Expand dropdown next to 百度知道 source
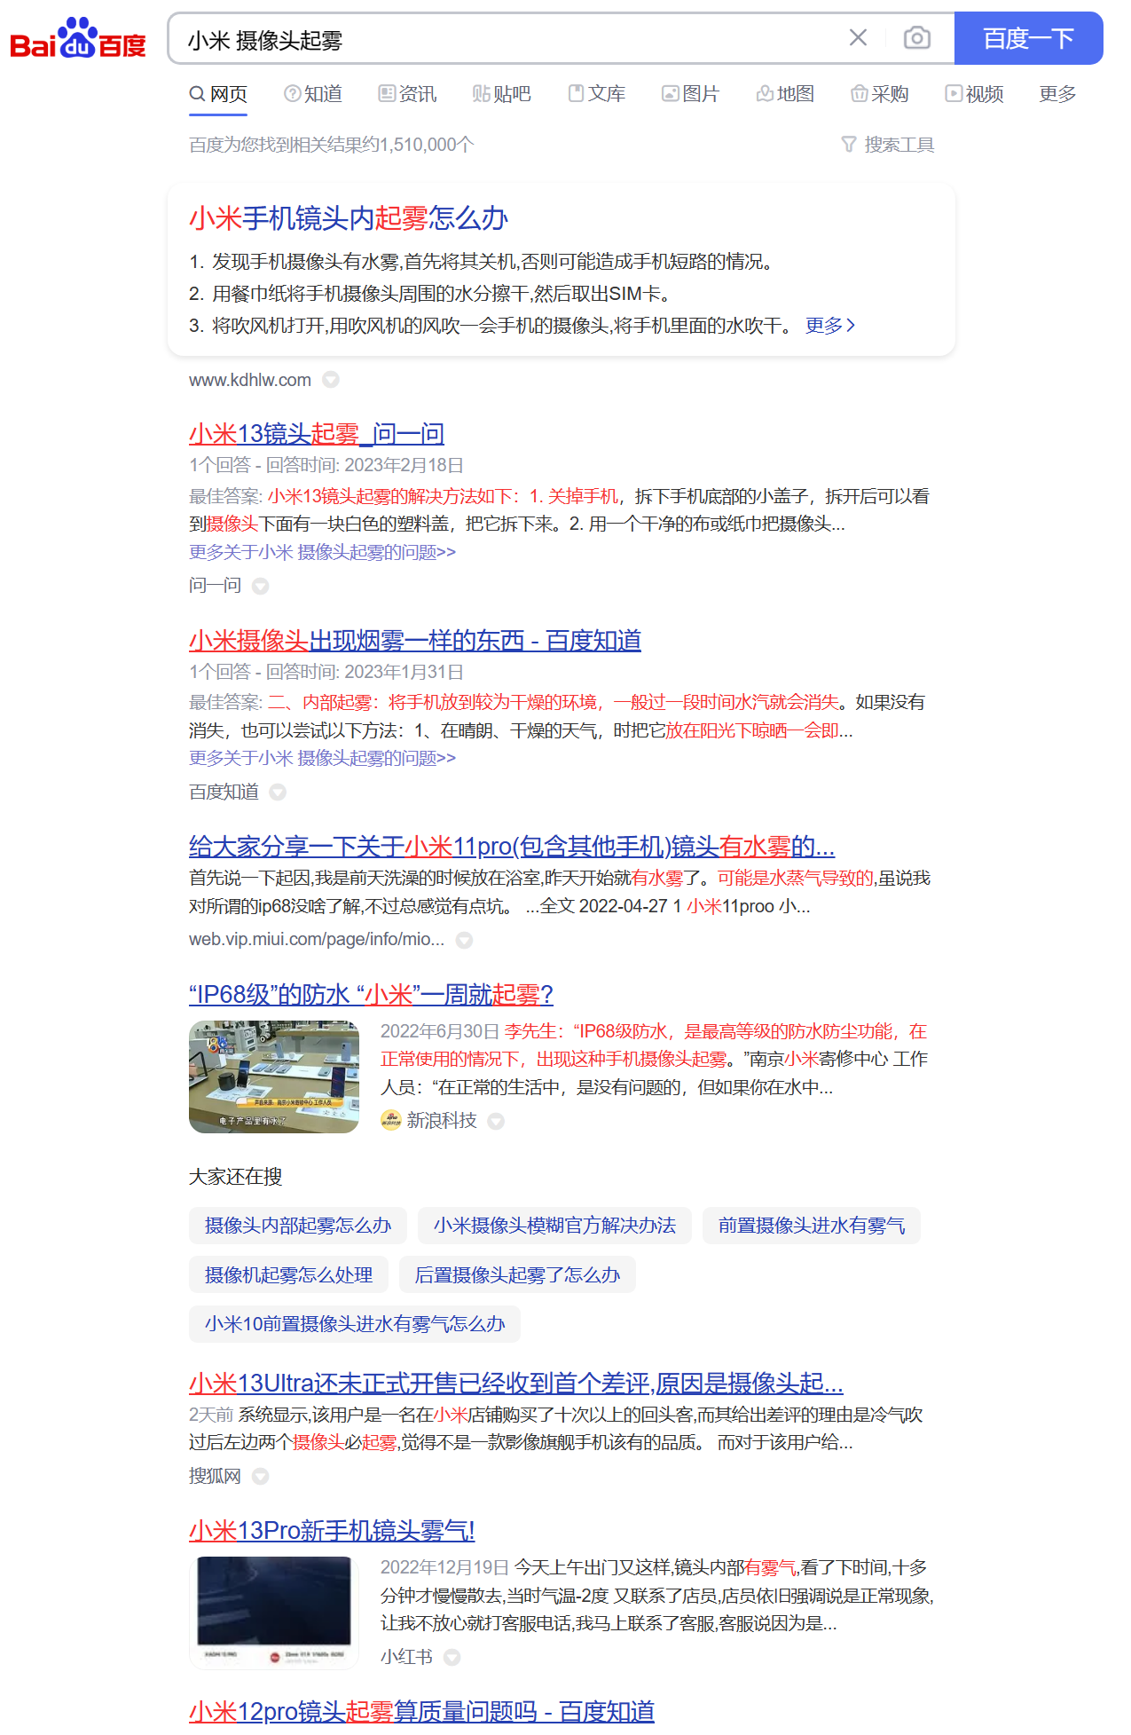The width and height of the screenshot is (1131, 1735). point(278,792)
